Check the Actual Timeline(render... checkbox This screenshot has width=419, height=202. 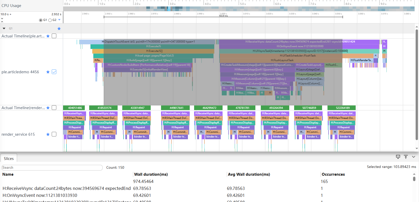(x=54, y=108)
